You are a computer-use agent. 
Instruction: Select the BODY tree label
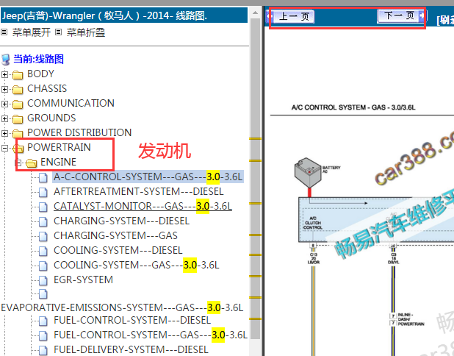(40, 74)
